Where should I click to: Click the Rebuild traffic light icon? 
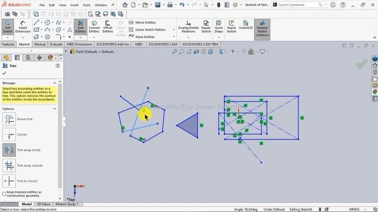(219, 5)
